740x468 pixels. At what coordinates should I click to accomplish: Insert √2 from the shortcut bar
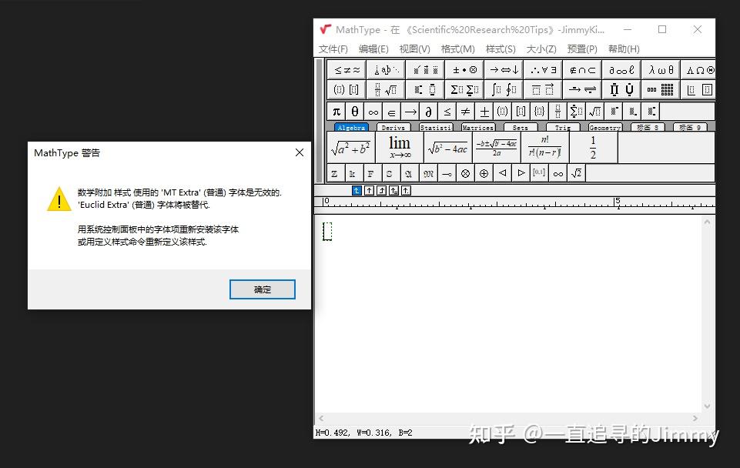coord(576,173)
